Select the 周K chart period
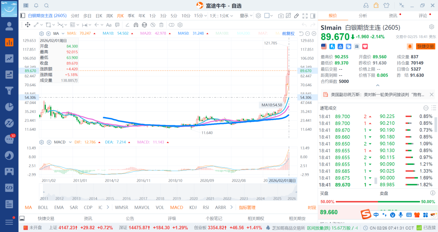 point(109,16)
